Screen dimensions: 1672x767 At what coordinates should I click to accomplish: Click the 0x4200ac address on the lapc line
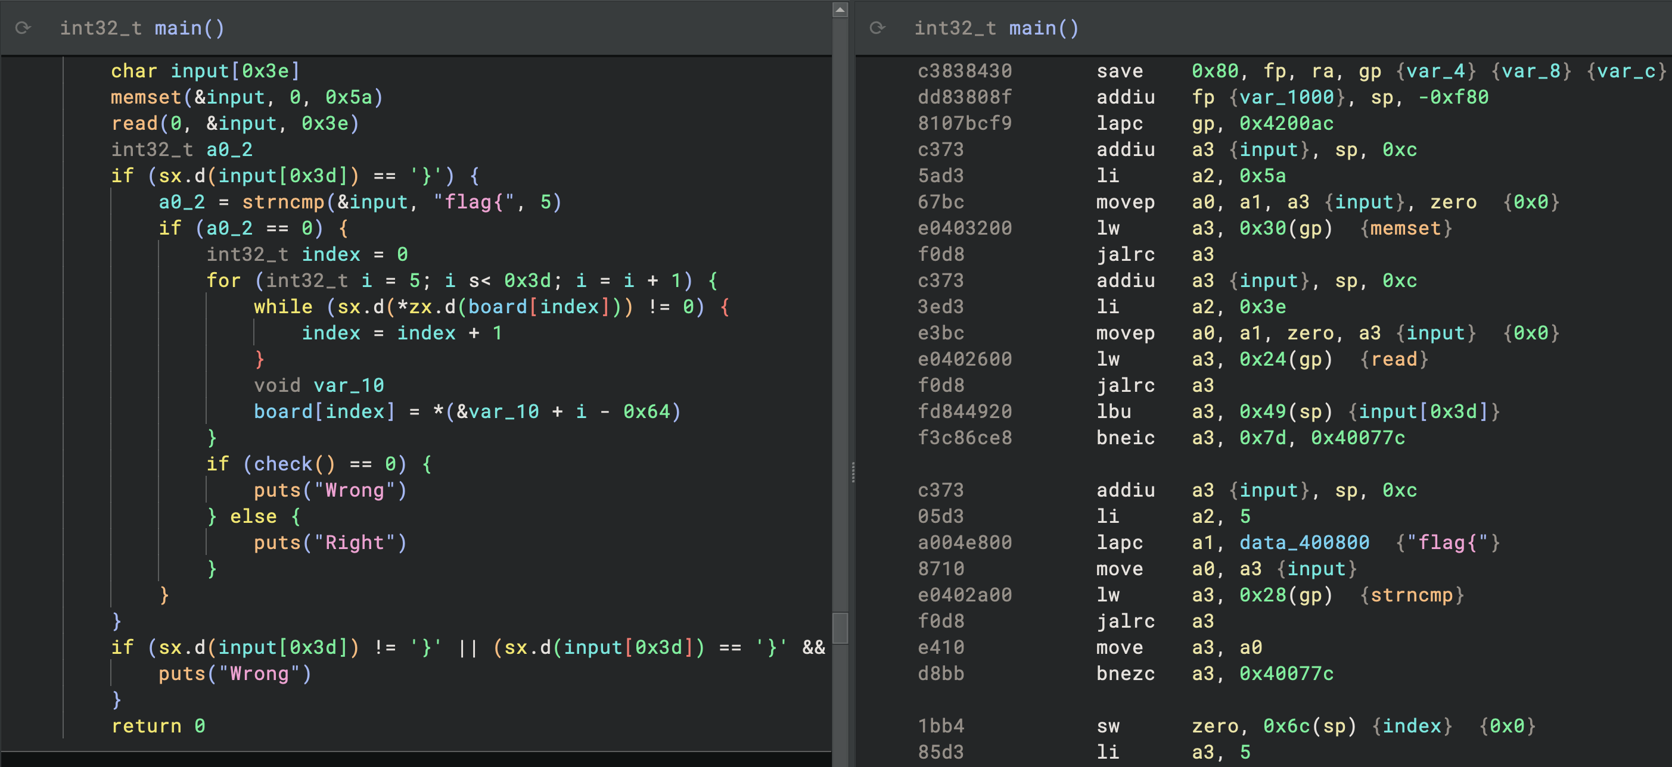click(x=1286, y=123)
